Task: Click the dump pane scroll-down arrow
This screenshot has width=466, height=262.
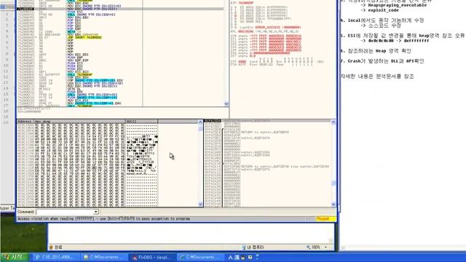Action: [x=201, y=204]
